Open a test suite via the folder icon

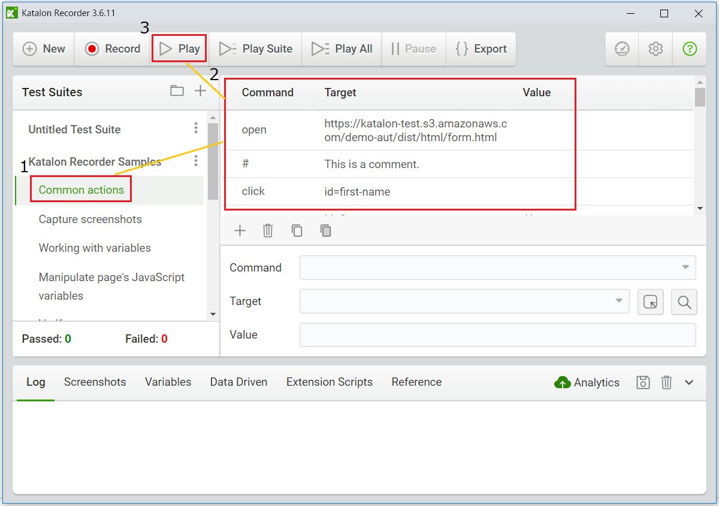177,91
